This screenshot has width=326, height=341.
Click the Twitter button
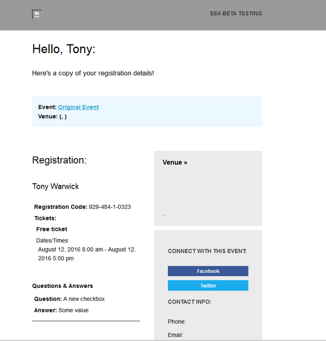pyautogui.click(x=208, y=286)
